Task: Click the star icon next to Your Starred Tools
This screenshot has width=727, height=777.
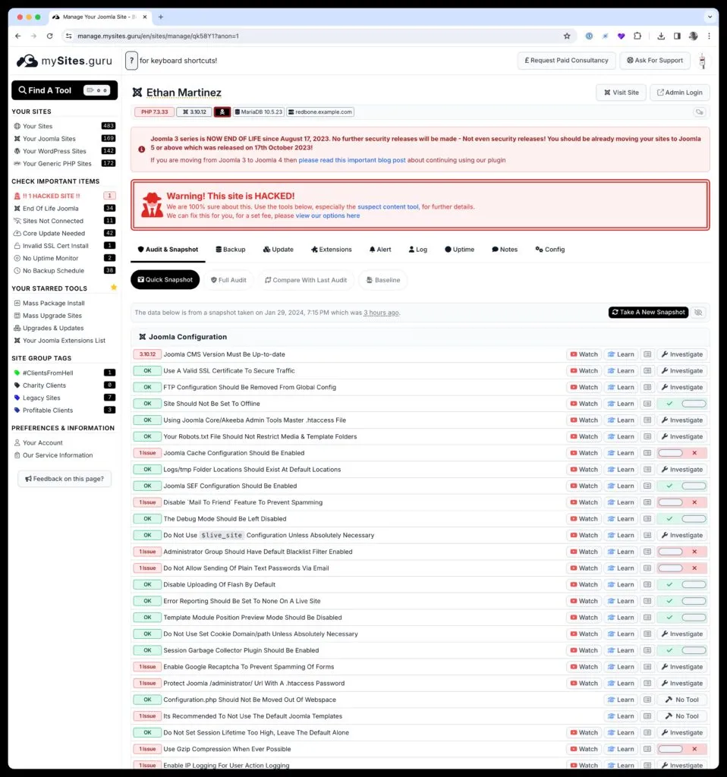Action: coord(113,288)
